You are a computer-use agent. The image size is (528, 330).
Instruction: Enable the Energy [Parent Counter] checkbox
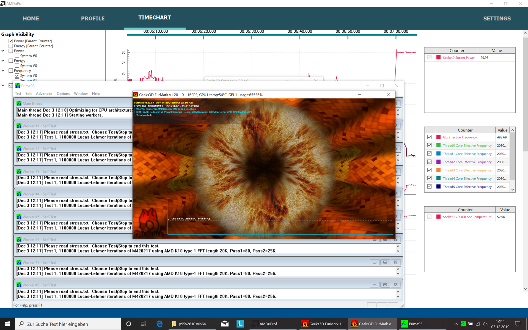[x=11, y=46]
